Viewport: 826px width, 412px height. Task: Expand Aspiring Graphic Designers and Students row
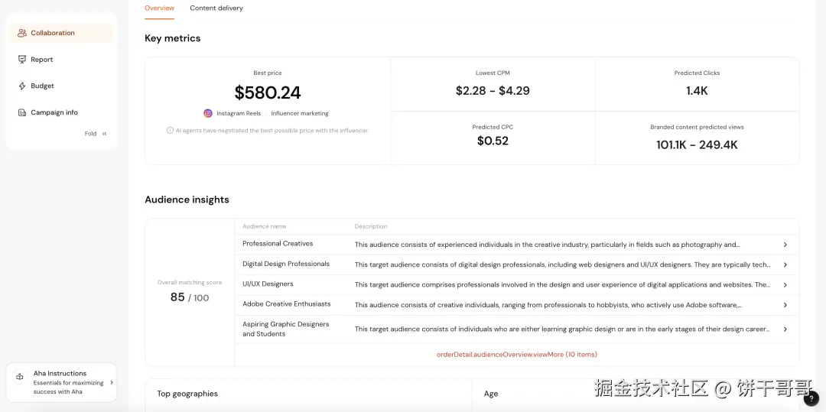(785, 329)
